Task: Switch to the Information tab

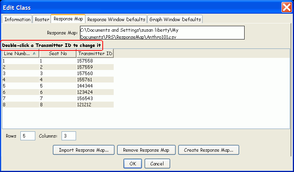Action: (17, 20)
